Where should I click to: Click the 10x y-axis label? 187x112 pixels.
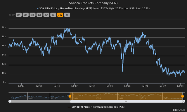pos(4,73)
